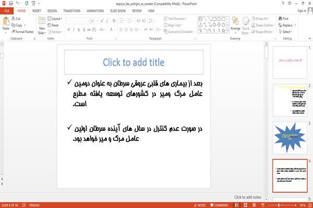Toggle Comments pane in status bar
Screen dimensions: 313x208
click(x=219, y=205)
